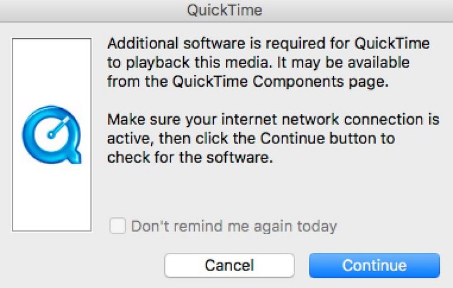Click the clock hand inside the QuickTime logo
The height and width of the screenshot is (288, 453).
point(59,126)
